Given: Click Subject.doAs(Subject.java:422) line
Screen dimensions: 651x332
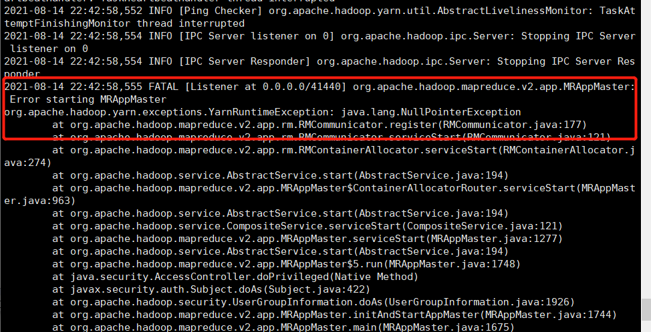Looking at the screenshot, I should [211, 289].
